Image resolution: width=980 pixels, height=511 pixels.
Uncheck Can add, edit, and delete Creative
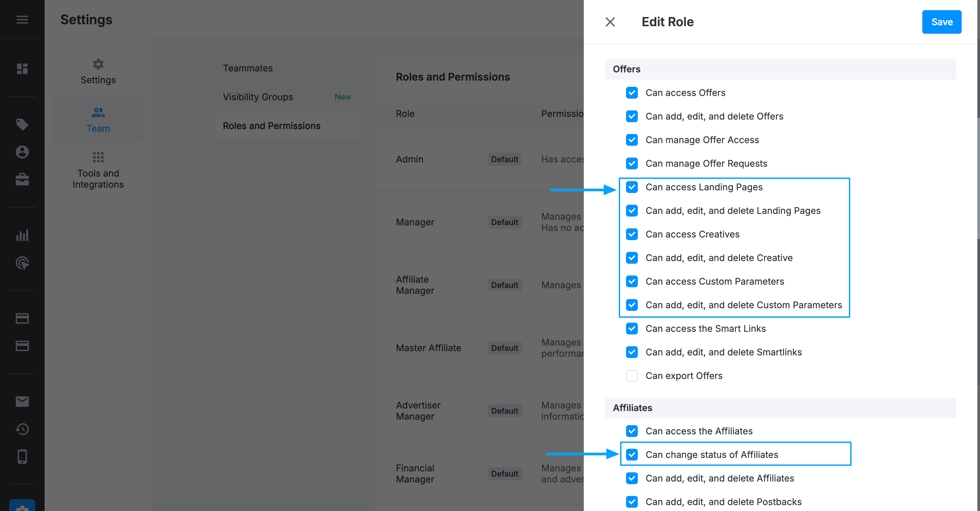(x=632, y=258)
